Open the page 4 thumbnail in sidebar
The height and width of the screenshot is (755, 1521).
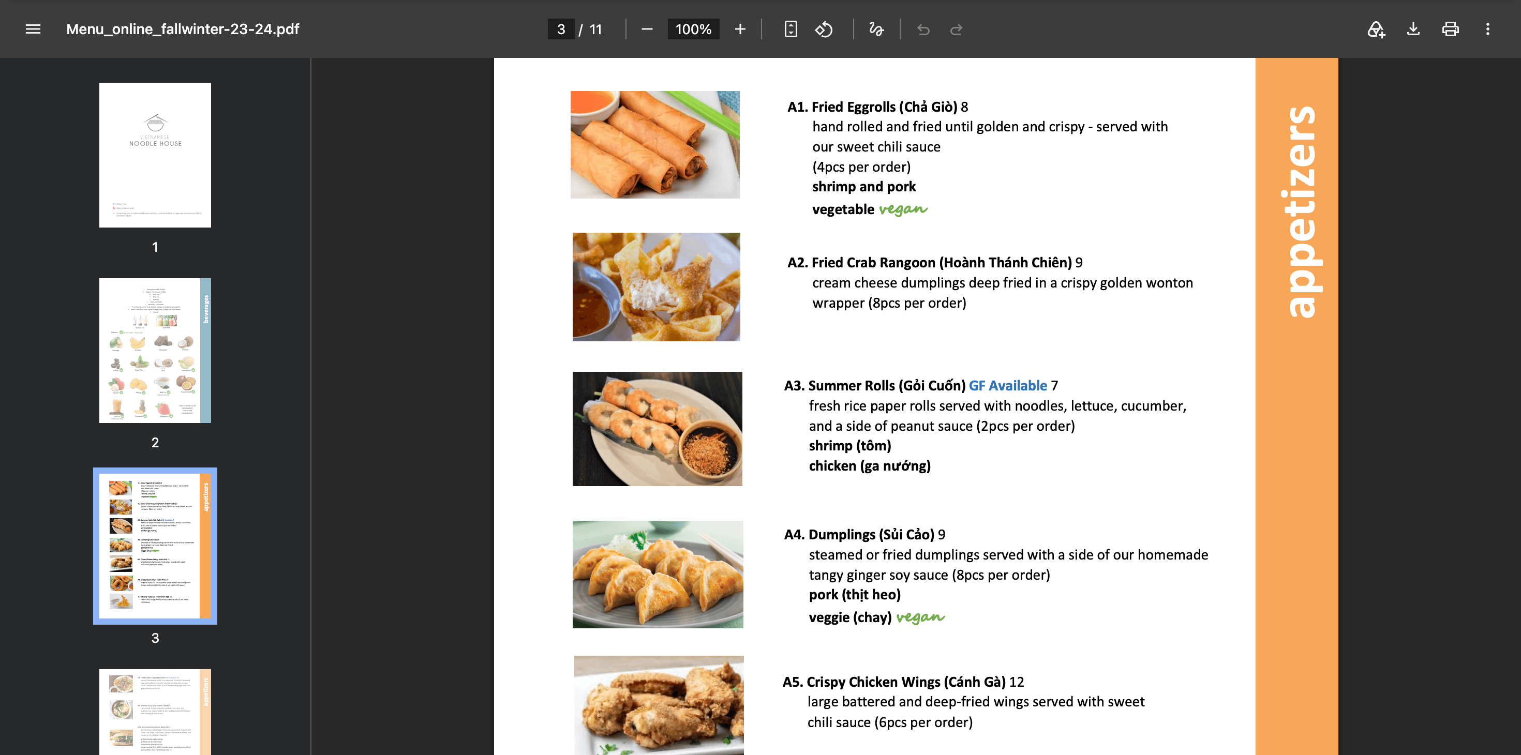point(155,712)
